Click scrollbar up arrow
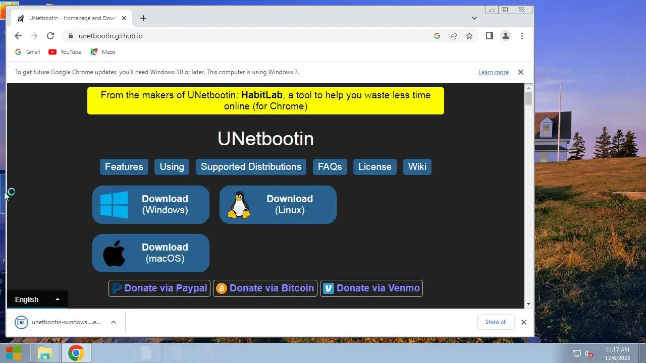 click(528, 87)
